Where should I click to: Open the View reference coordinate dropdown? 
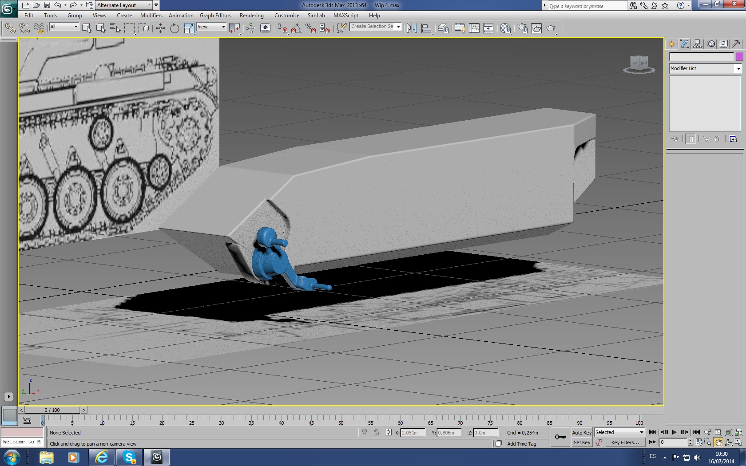click(211, 27)
